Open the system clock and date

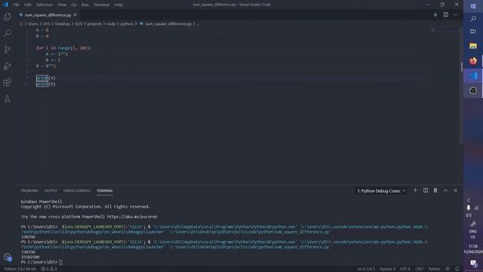pyautogui.click(x=473, y=249)
